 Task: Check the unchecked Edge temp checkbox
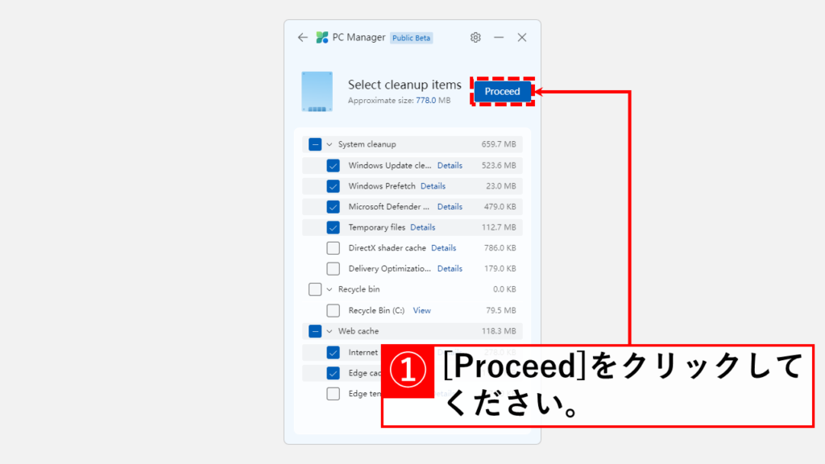[x=333, y=393]
